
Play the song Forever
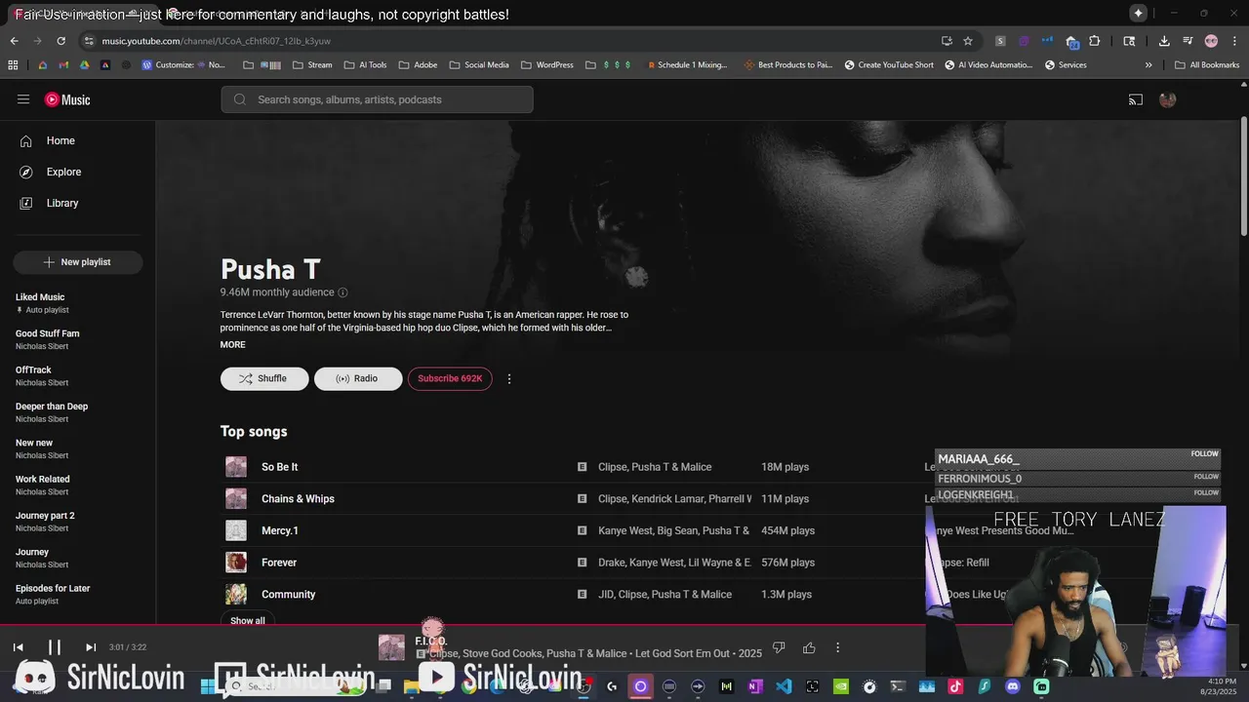click(x=279, y=563)
